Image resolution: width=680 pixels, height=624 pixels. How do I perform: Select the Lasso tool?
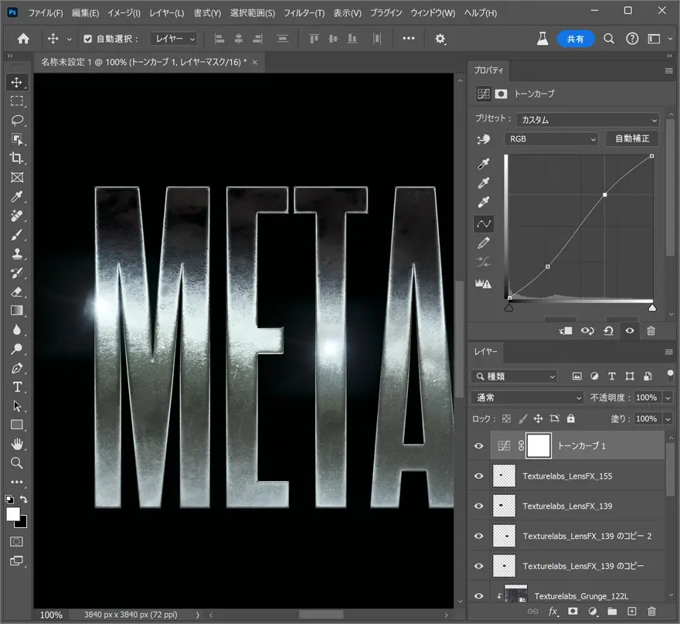click(17, 120)
